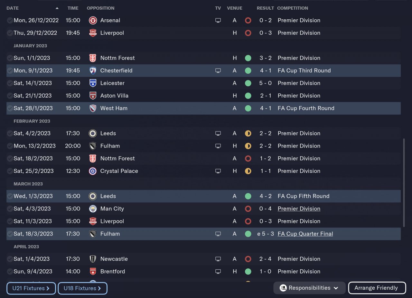This screenshot has height=298, width=412.
Task: Click the Chesterfield club badge
Action: 93,71
